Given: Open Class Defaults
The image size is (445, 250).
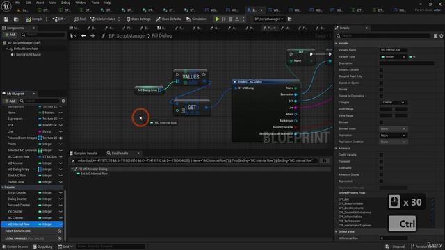Looking at the screenshot, I should 168,19.
